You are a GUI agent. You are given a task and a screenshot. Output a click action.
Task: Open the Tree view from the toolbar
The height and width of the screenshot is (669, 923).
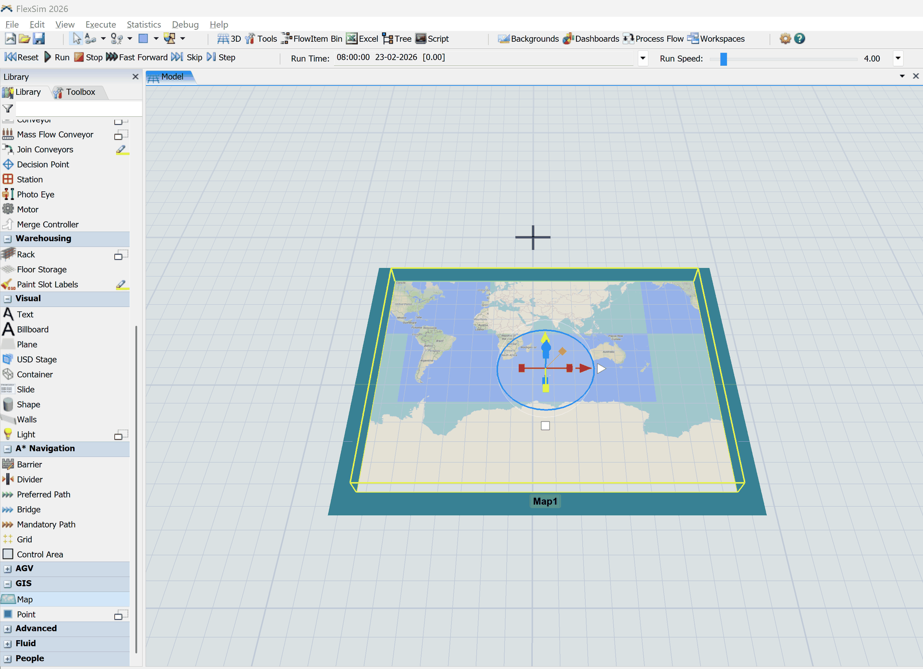387,38
